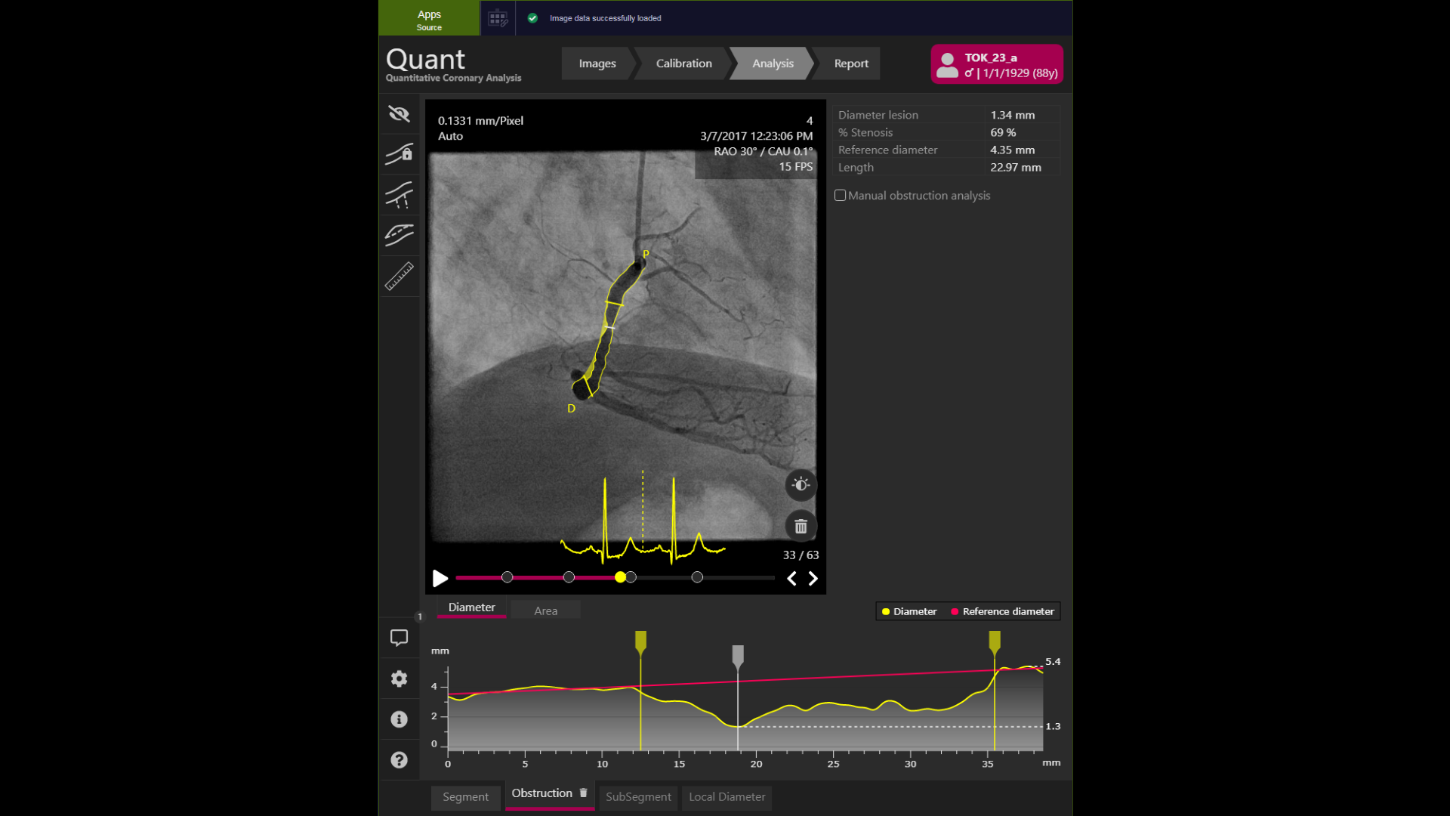
Task: Adjust brightness and contrast of the angiogram
Action: point(801,484)
